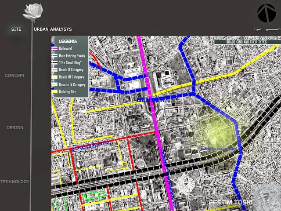Click the LEGEND title
The image size is (281, 211).
pyautogui.click(x=68, y=41)
